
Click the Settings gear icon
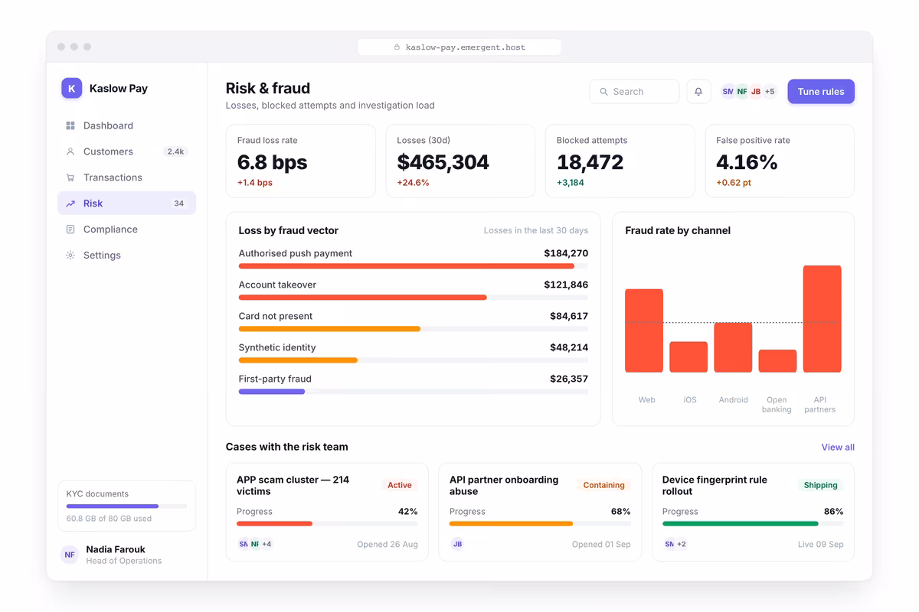[x=70, y=256]
